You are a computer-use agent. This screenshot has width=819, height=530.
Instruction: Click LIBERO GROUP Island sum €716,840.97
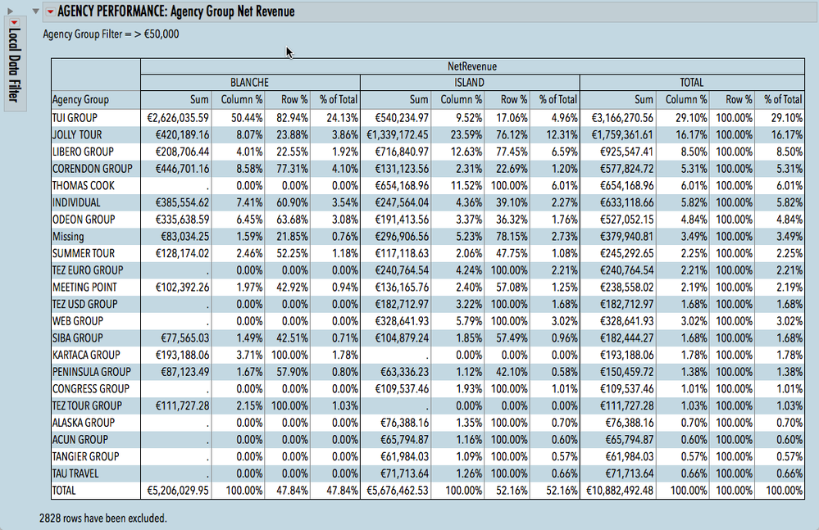402,152
